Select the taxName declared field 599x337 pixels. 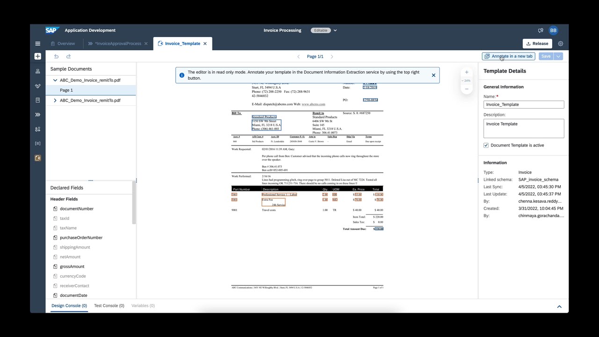point(68,228)
